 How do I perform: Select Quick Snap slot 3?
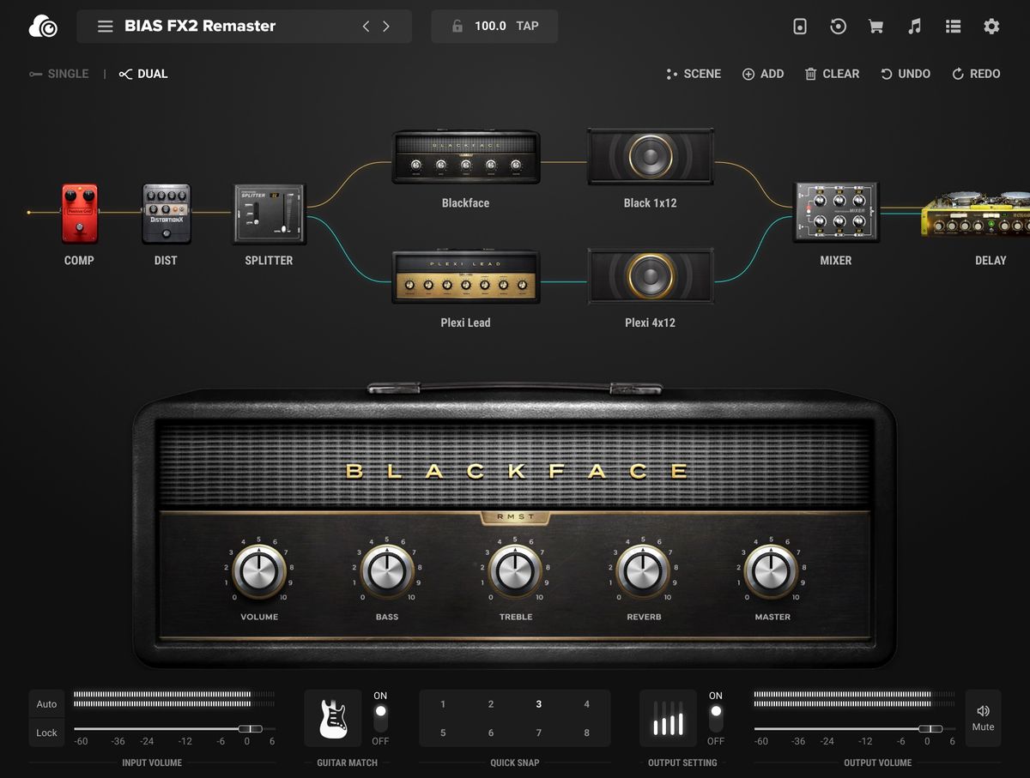pos(539,704)
